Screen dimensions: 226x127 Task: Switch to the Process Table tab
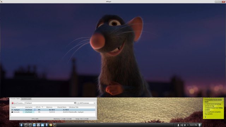(x=15, y=99)
